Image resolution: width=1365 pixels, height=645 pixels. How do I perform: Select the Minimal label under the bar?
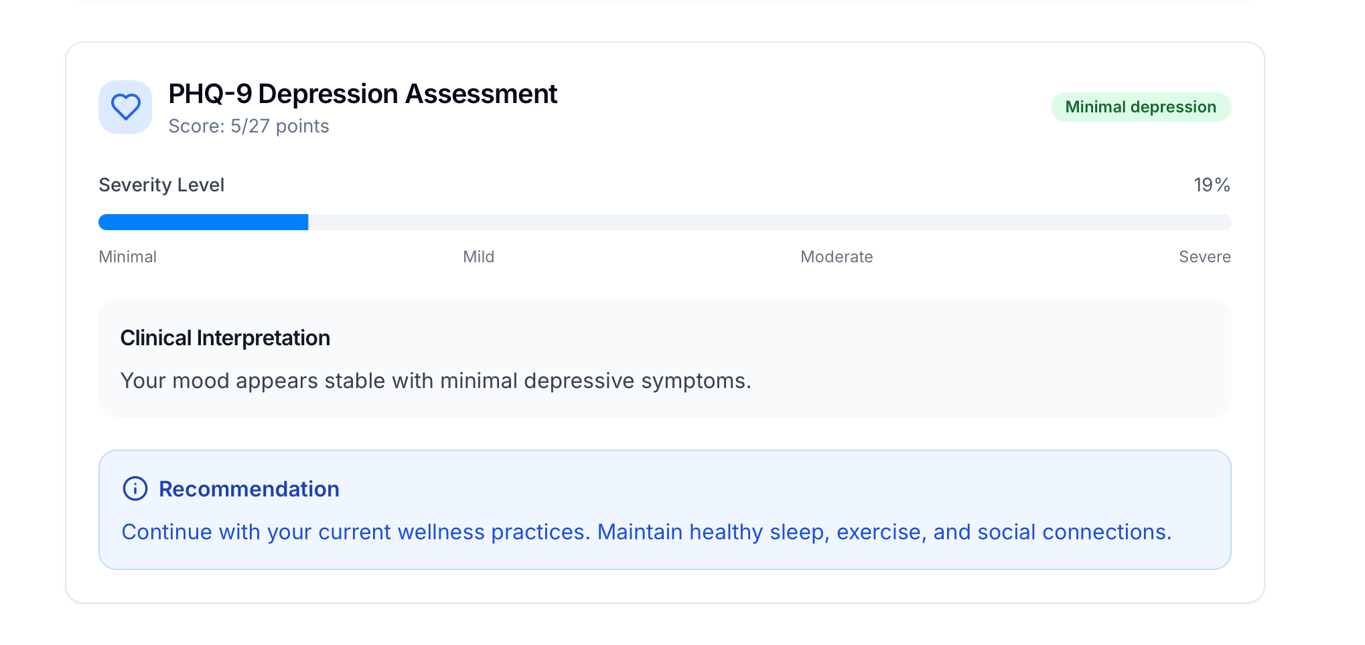click(x=127, y=257)
